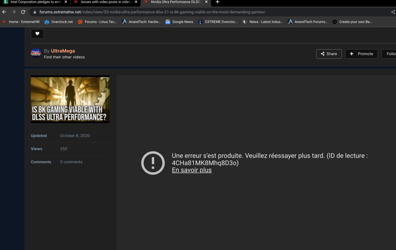Click the 8K gaming video thumbnail
The width and height of the screenshot is (396, 250).
point(70,99)
